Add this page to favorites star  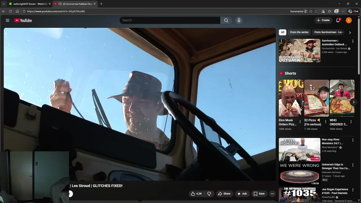pyautogui.click(x=316, y=11)
